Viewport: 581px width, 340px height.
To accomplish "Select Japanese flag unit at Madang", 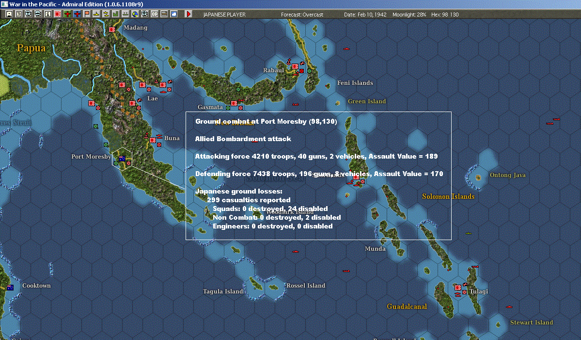I will 112,29.
